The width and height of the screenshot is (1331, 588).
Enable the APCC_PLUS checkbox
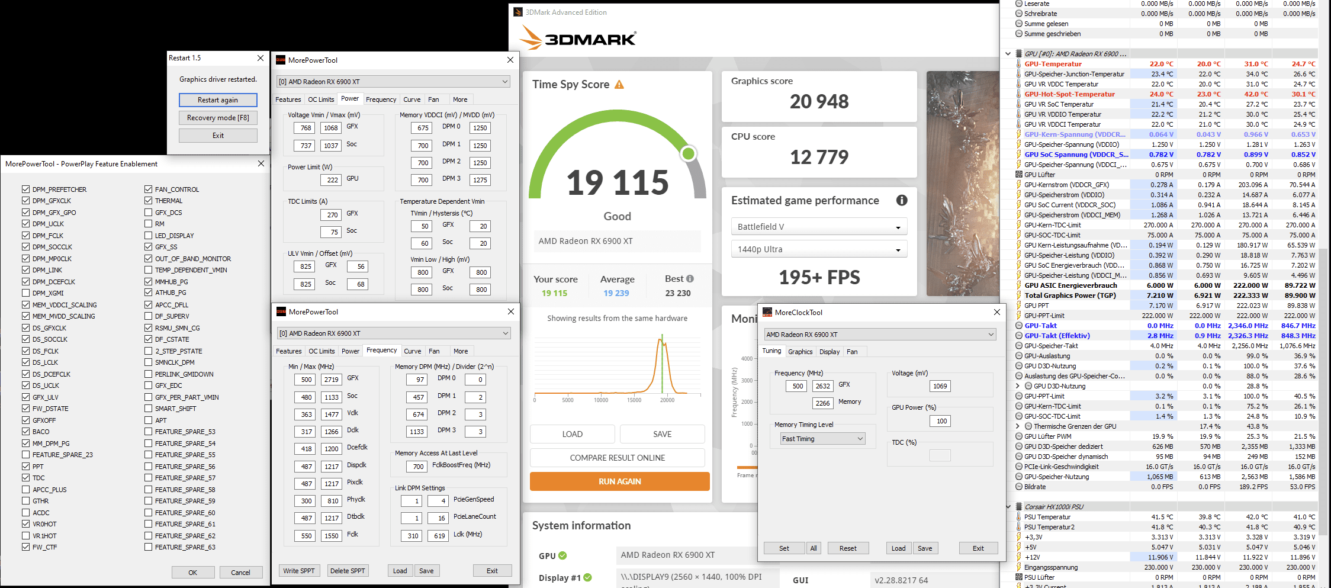point(25,490)
